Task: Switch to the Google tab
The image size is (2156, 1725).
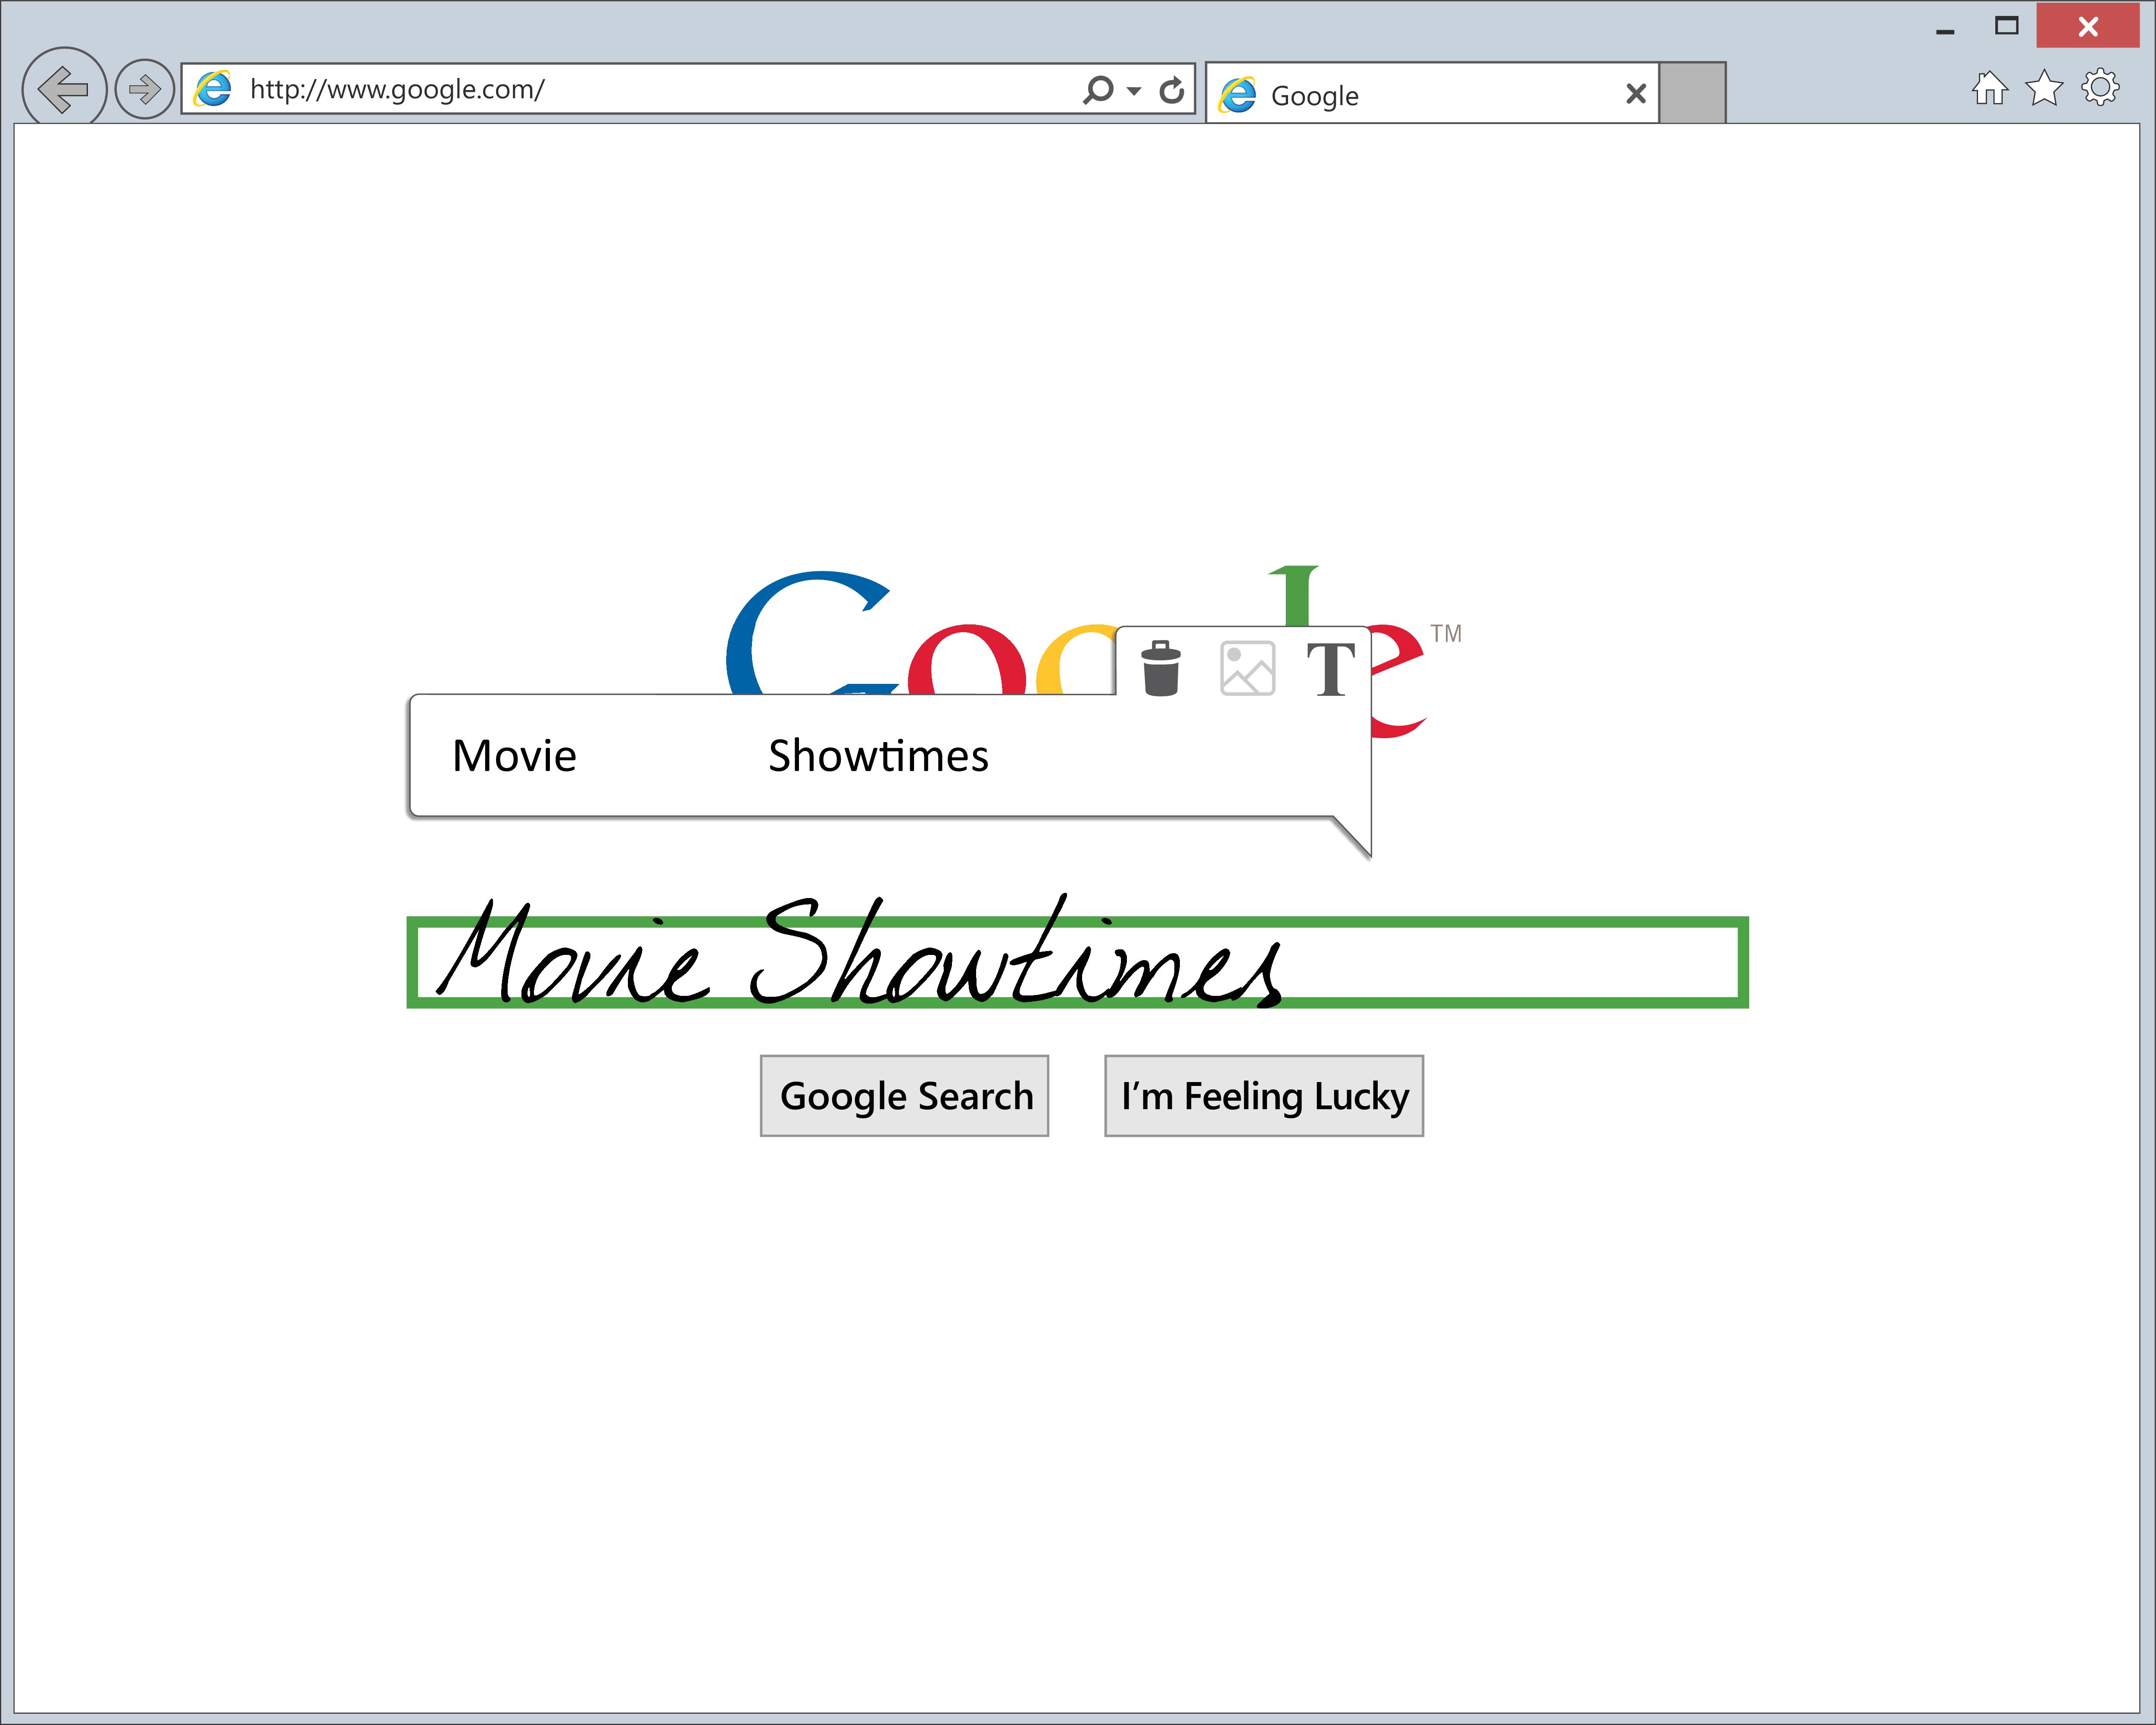Action: pyautogui.click(x=1400, y=95)
